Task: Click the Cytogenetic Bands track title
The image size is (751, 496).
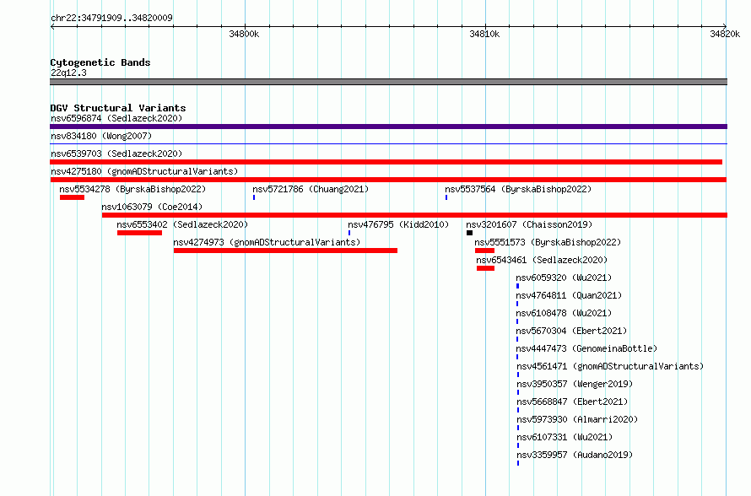Action: (x=100, y=62)
